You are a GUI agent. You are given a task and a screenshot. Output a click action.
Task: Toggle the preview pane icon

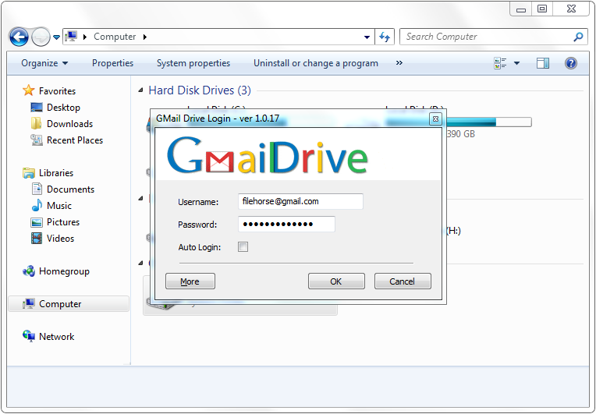pos(542,63)
